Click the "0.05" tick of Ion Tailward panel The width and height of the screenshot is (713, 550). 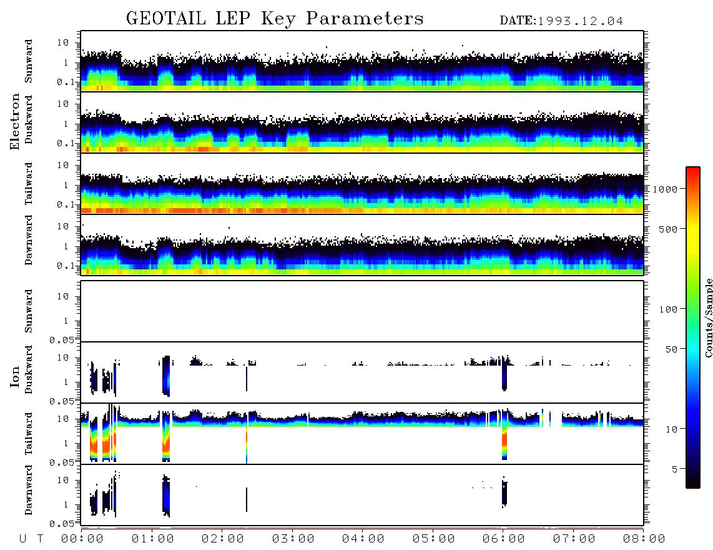[62, 462]
